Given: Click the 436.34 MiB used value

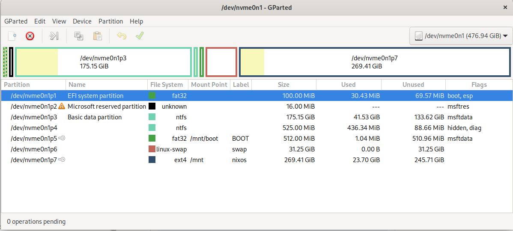Looking at the screenshot, I should (363, 128).
